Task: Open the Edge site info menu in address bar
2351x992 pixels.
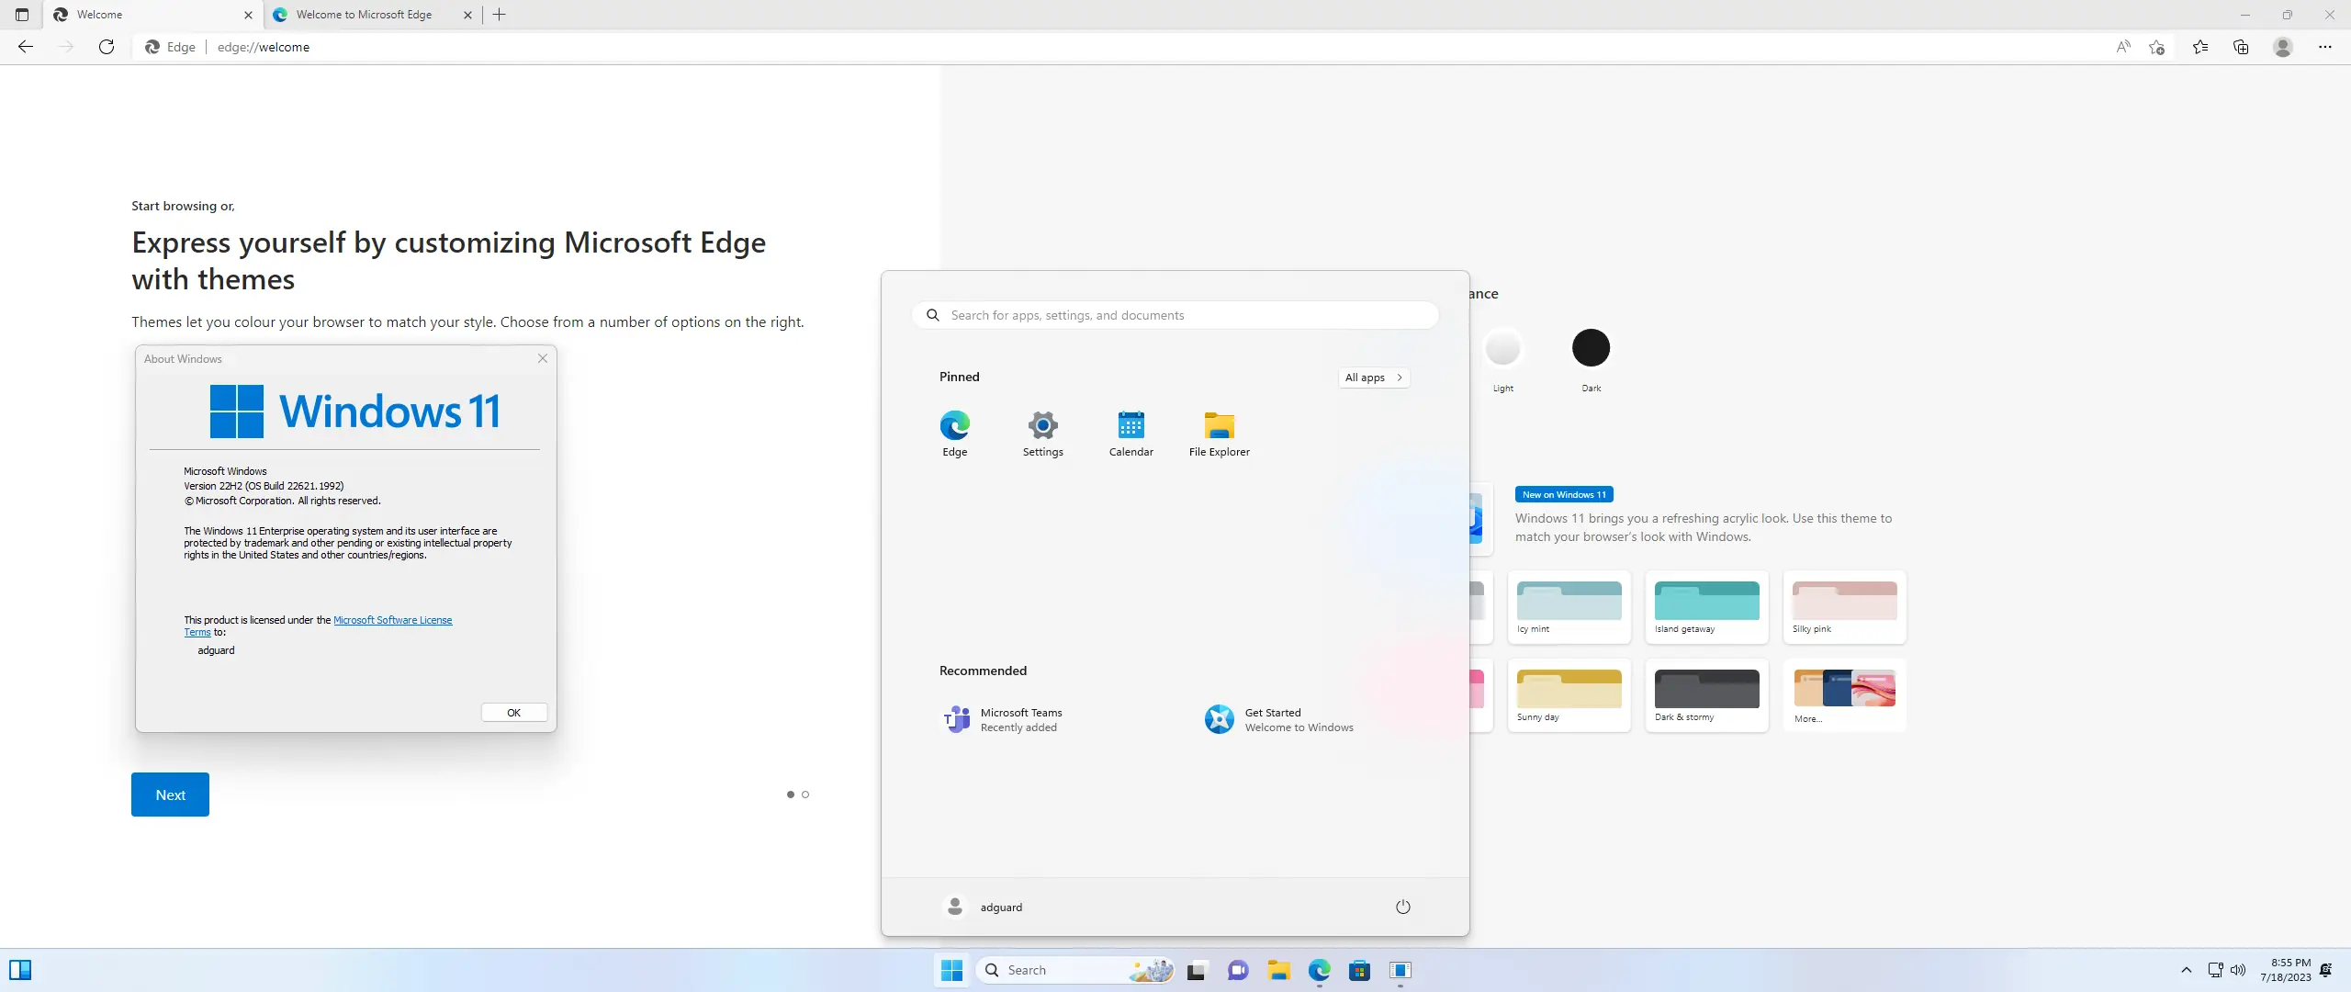Action: pos(171,47)
